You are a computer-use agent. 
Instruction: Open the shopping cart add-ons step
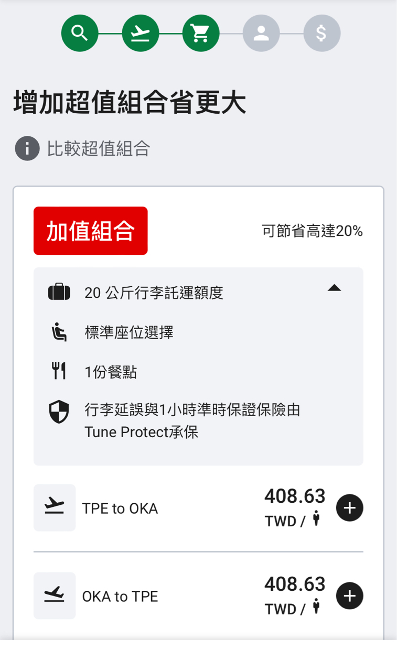[200, 33]
